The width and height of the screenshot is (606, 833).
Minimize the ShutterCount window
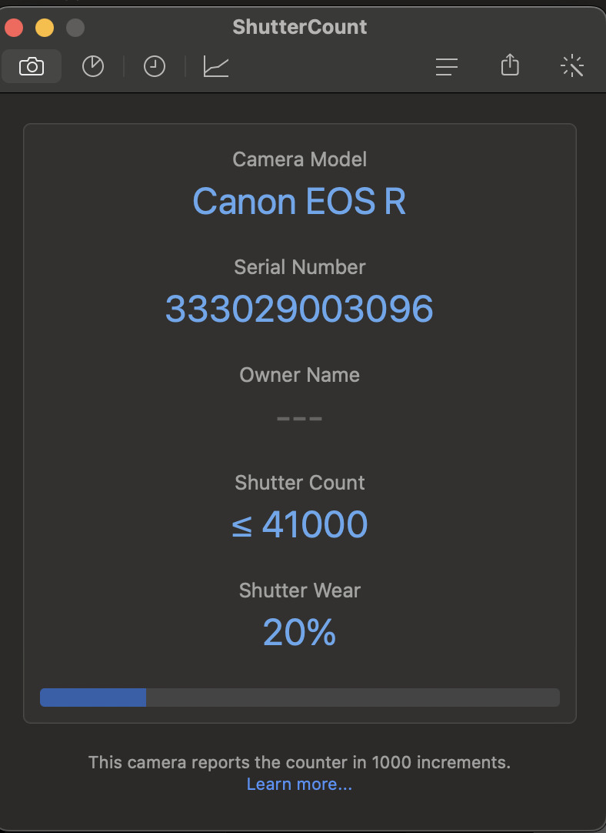[45, 28]
